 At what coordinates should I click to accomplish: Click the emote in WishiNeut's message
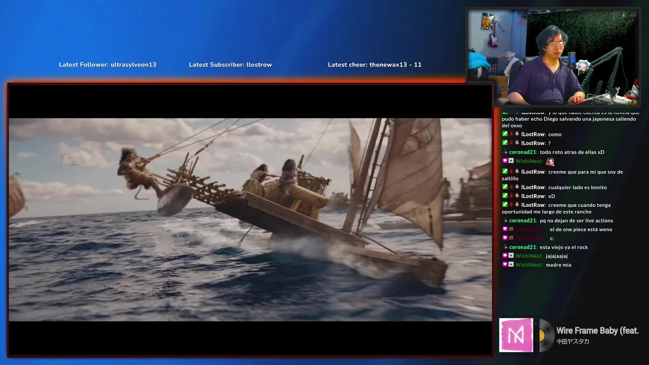550,162
